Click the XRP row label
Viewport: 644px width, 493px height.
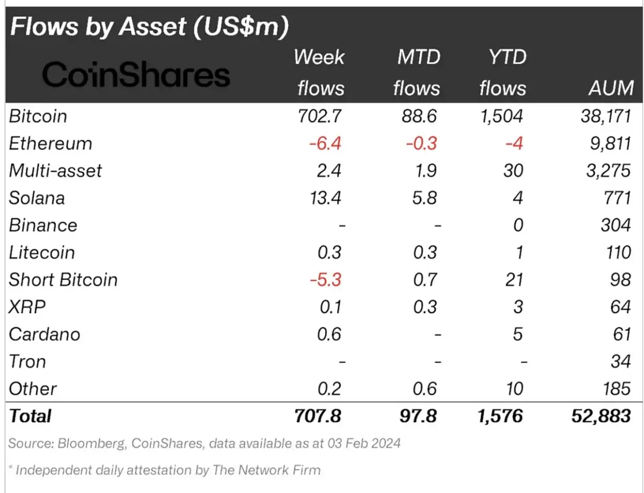[27, 307]
